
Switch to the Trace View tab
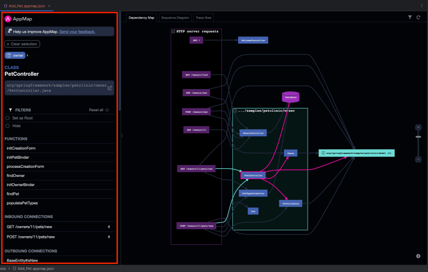coord(203,18)
